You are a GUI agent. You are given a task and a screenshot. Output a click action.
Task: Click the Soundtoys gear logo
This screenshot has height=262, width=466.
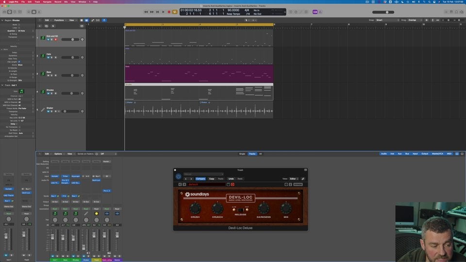pos(187,195)
